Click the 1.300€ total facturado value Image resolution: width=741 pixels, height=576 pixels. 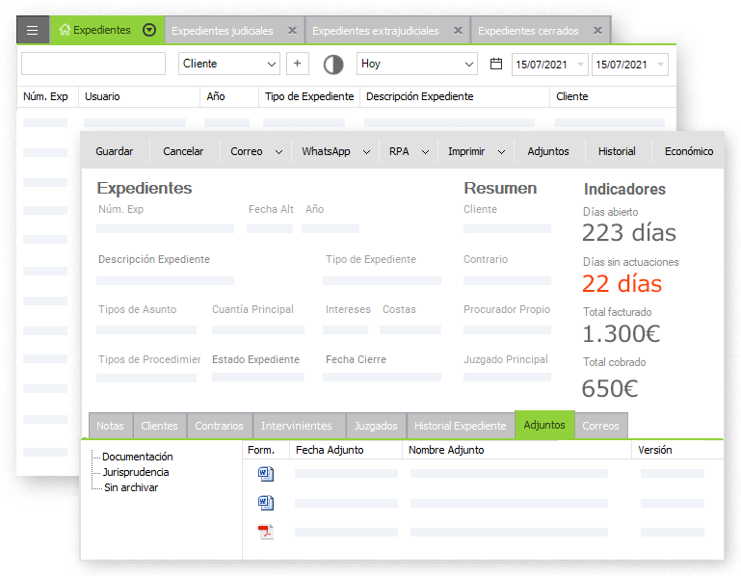pos(621,334)
